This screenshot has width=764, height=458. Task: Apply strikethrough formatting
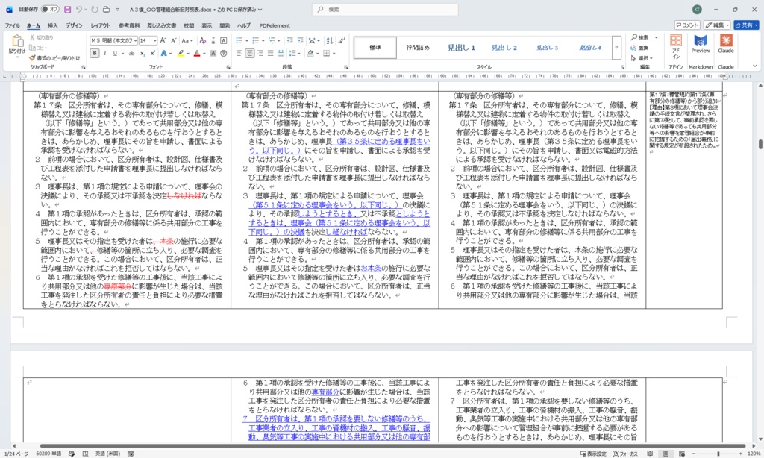131,54
